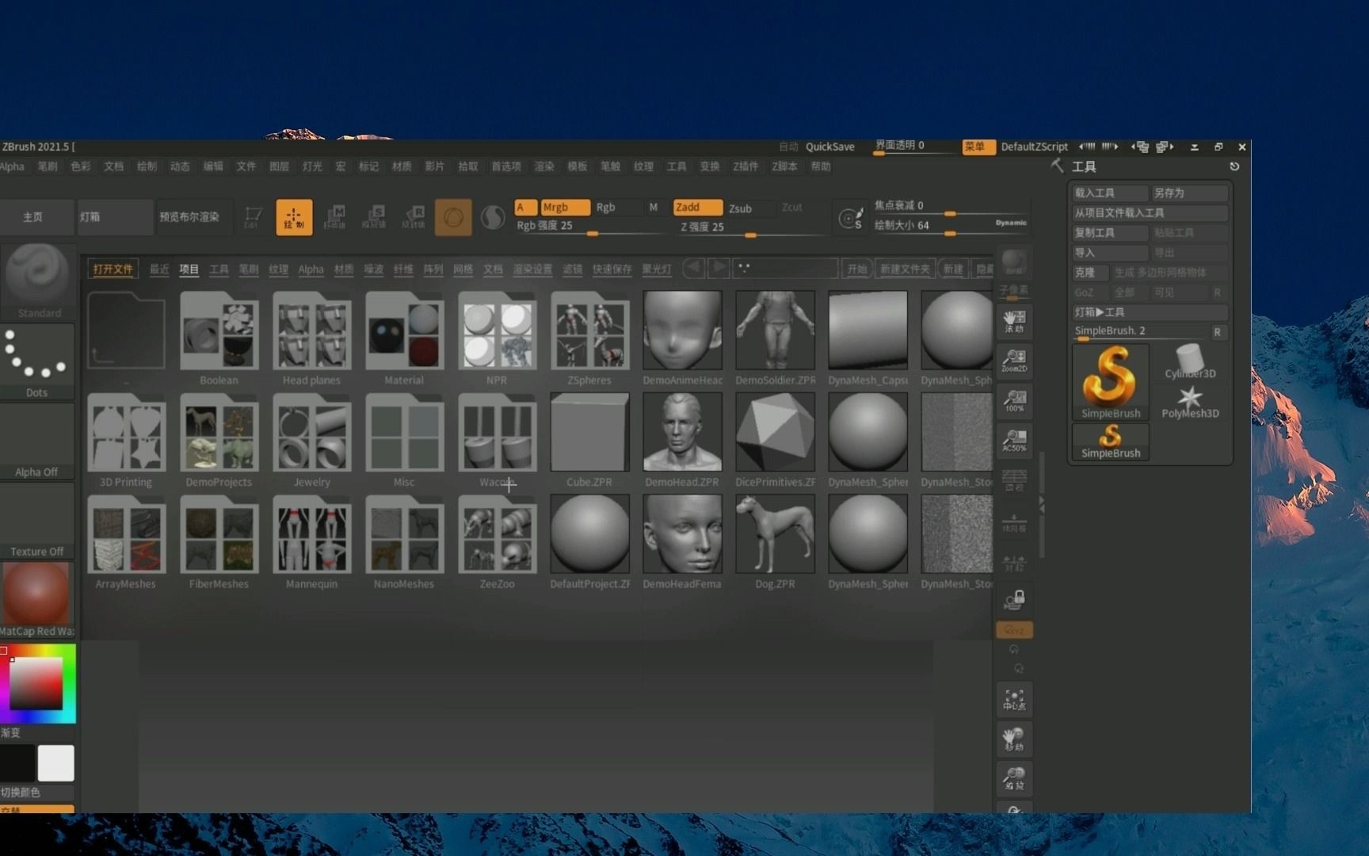The height and width of the screenshot is (856, 1369).
Task: Click the Edit mode icon
Action: tap(253, 217)
